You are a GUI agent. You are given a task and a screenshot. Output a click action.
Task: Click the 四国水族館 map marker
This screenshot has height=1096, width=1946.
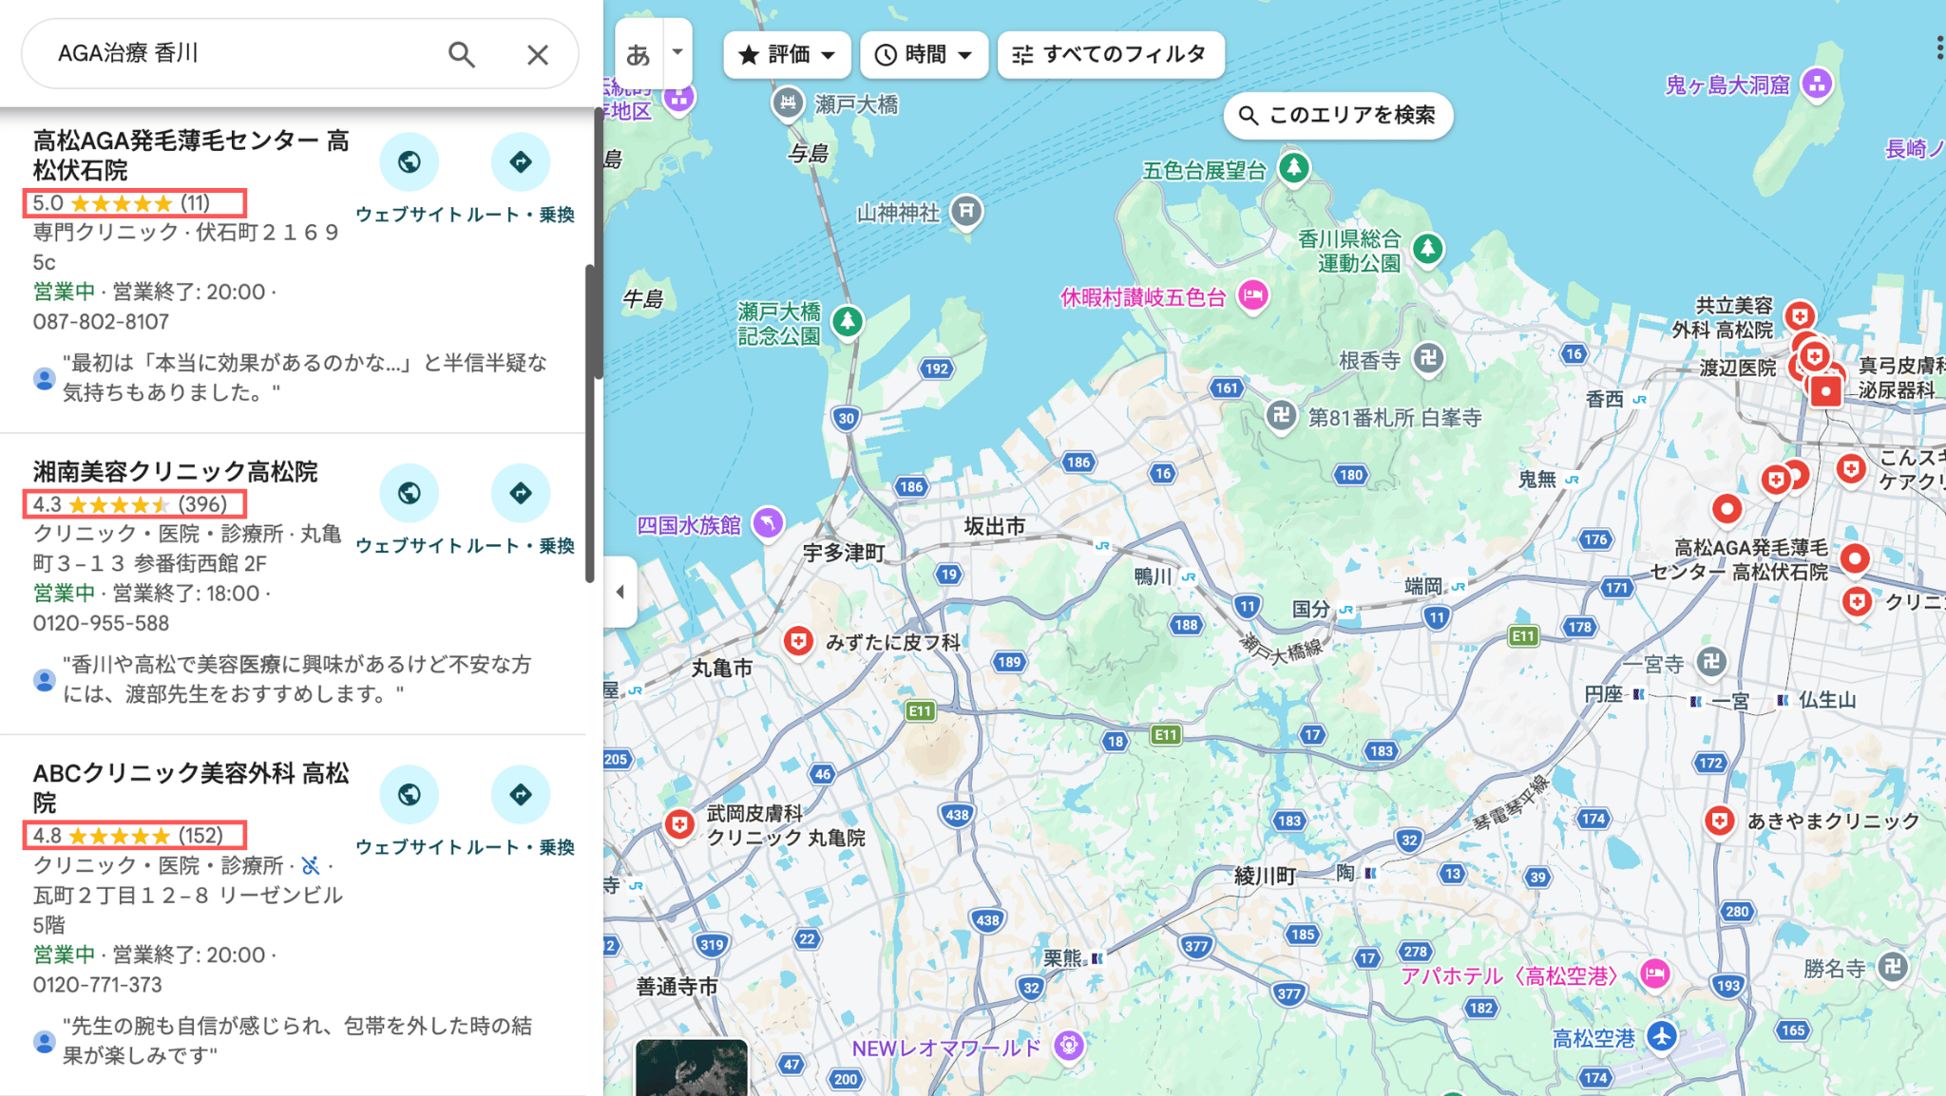tap(768, 522)
